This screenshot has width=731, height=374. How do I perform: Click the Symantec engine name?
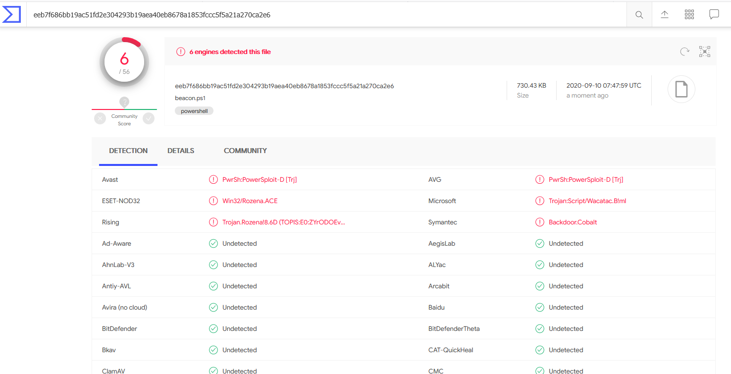click(443, 222)
